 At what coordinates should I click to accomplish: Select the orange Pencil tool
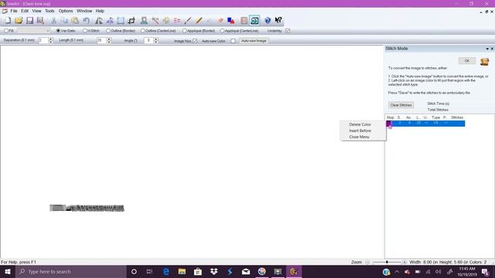click(199, 21)
